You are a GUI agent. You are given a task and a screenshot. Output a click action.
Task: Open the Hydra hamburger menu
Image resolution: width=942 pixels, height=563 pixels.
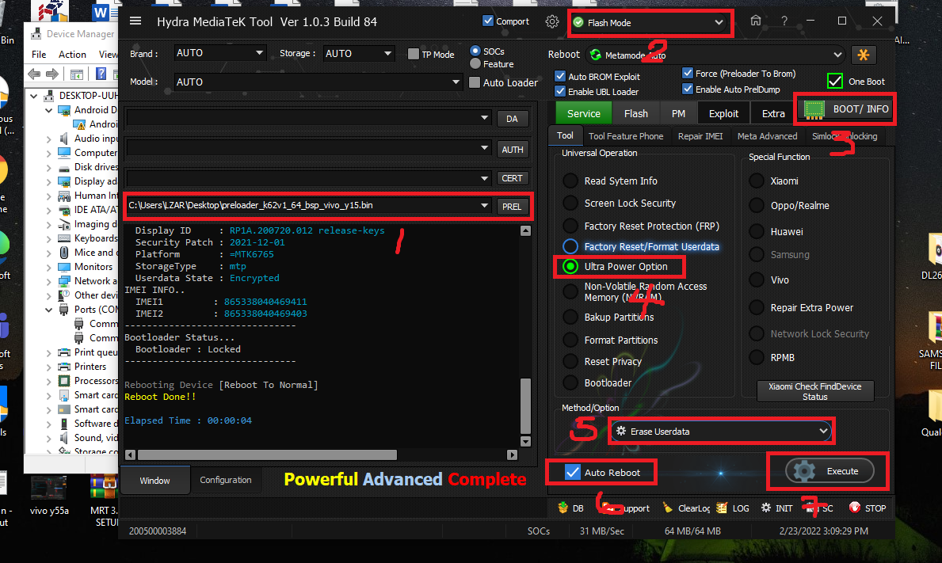pyautogui.click(x=135, y=21)
